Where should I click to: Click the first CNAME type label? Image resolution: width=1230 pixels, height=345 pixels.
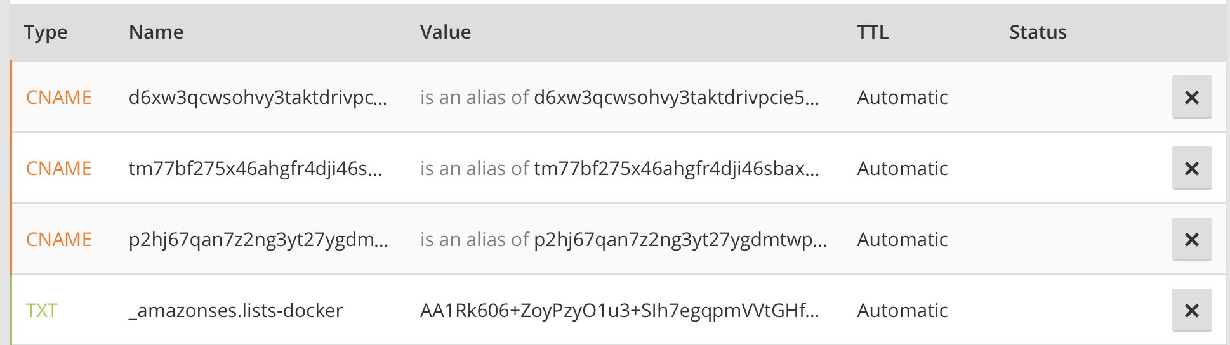(59, 98)
